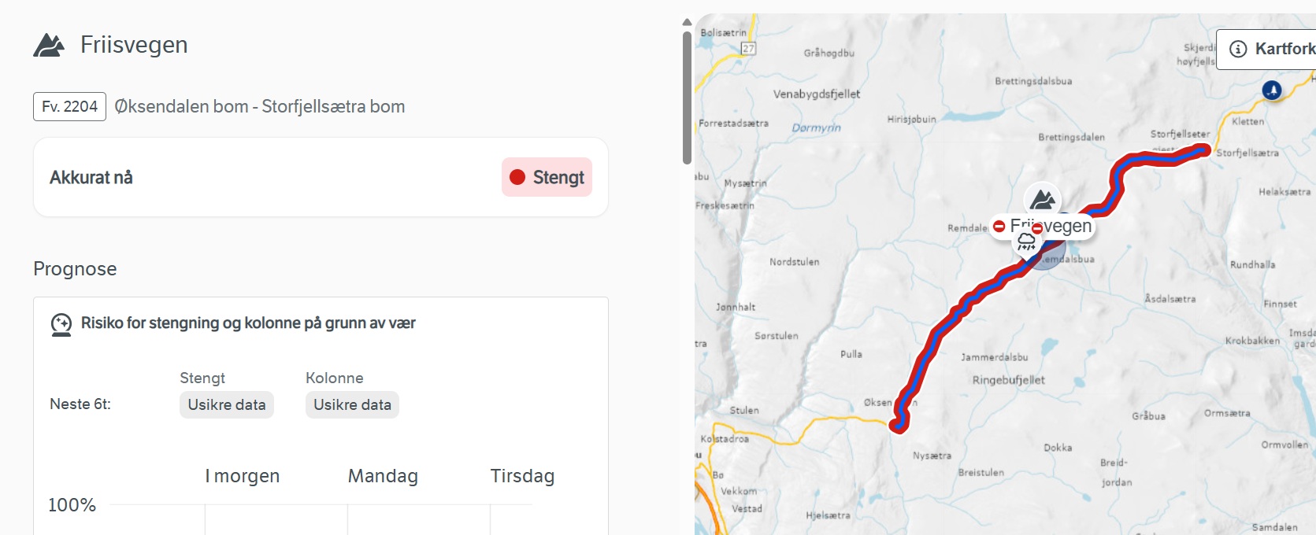
Task: Click road-closed sign left of Friisvegen map label
Action: (x=999, y=227)
